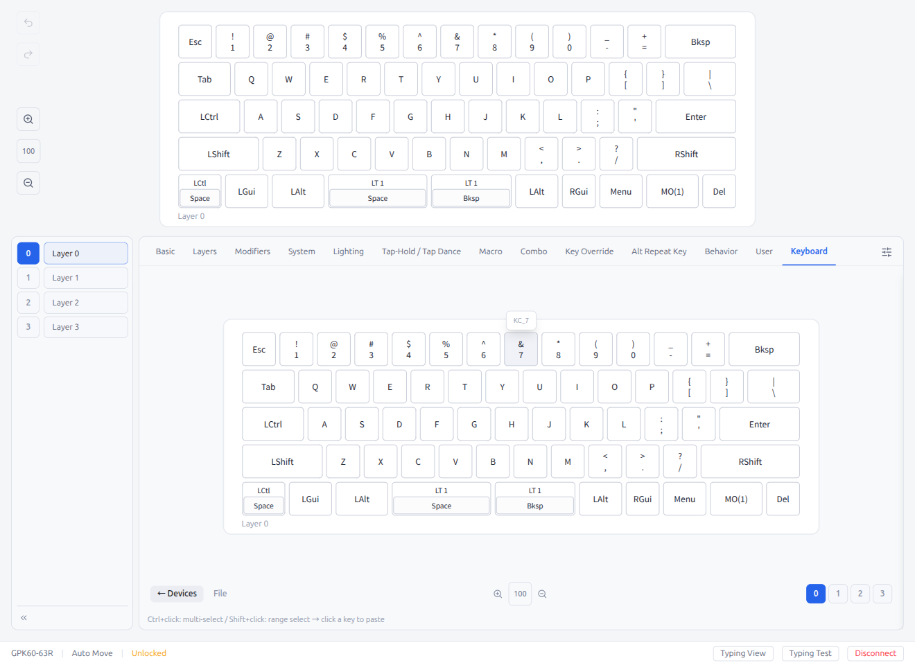Toggle Auto Move in the status bar

click(91, 653)
